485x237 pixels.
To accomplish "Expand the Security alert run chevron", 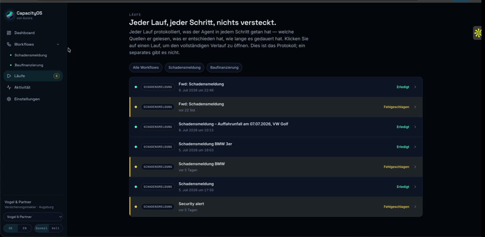I will (415, 207).
